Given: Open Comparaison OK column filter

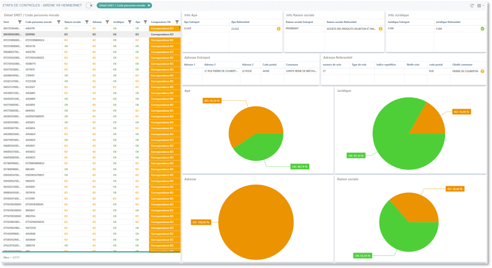Looking at the screenshot, I should (177, 22).
